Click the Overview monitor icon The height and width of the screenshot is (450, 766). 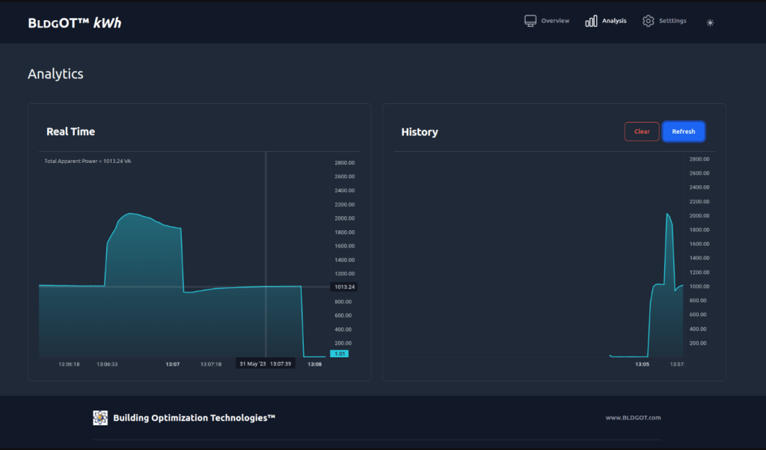[x=530, y=21]
